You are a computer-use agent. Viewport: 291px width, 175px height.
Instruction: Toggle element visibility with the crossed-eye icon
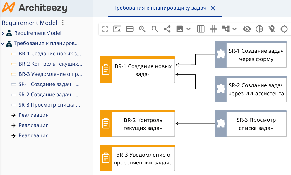tap(247, 29)
